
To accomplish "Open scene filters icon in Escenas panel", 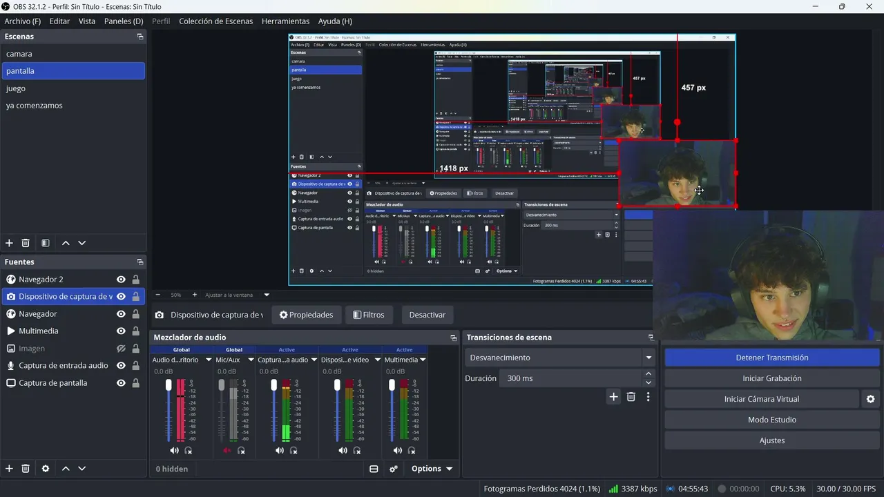I will pyautogui.click(x=45, y=243).
